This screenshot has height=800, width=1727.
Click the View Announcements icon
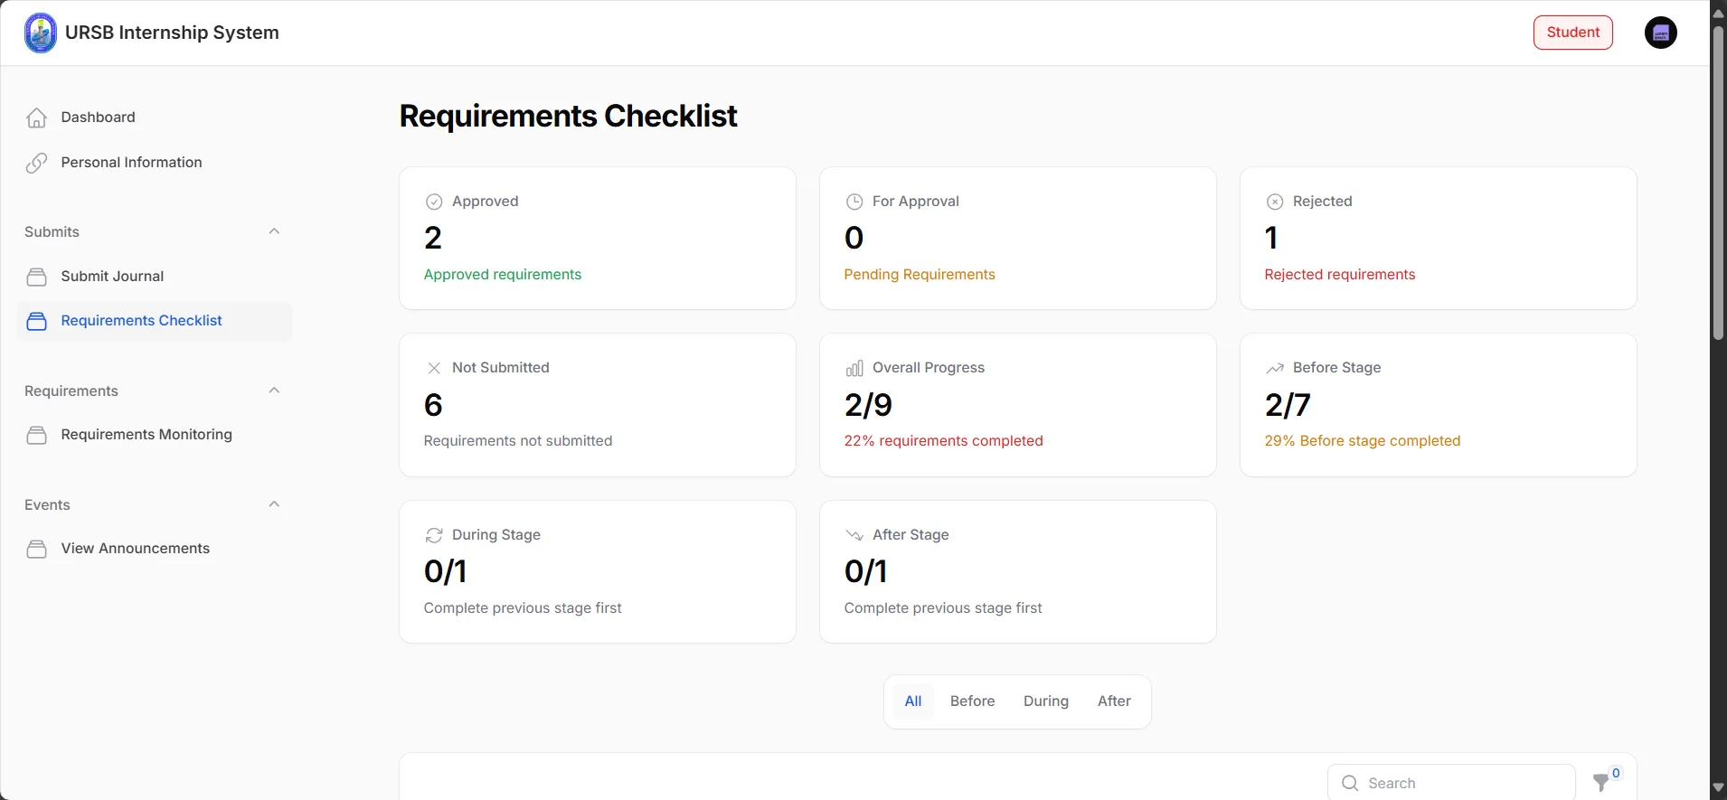[37, 549]
